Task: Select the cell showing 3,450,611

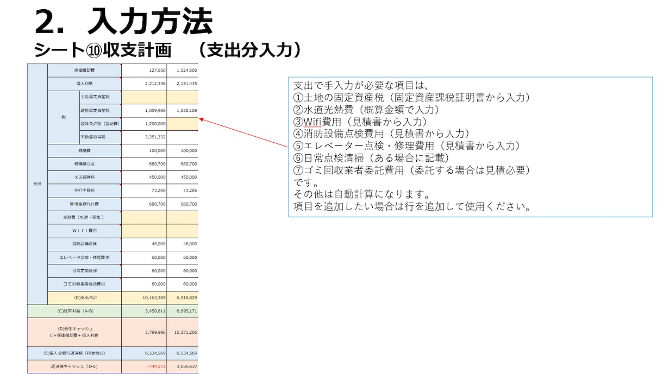Action: [x=144, y=311]
